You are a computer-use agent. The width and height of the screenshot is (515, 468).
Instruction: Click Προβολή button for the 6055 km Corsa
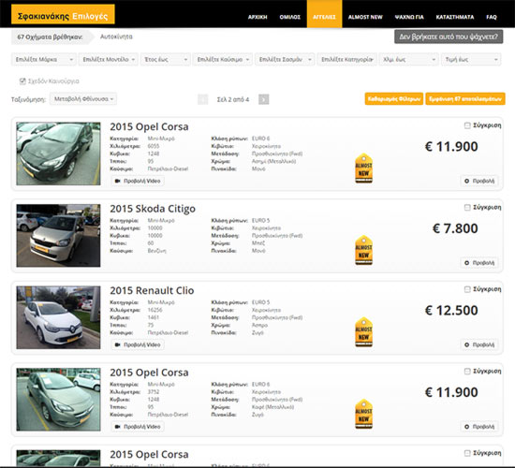tap(479, 181)
